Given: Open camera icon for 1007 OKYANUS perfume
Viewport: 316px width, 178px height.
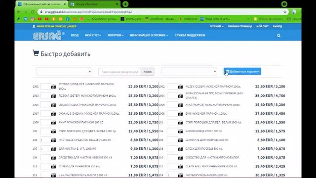Looking at the screenshot, I should pos(53,114).
